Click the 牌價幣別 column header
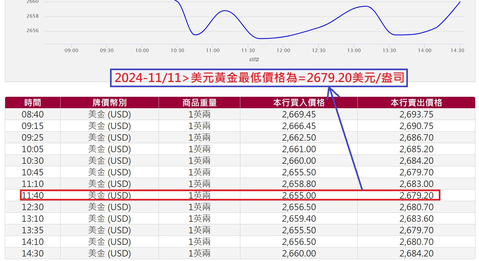 point(108,102)
